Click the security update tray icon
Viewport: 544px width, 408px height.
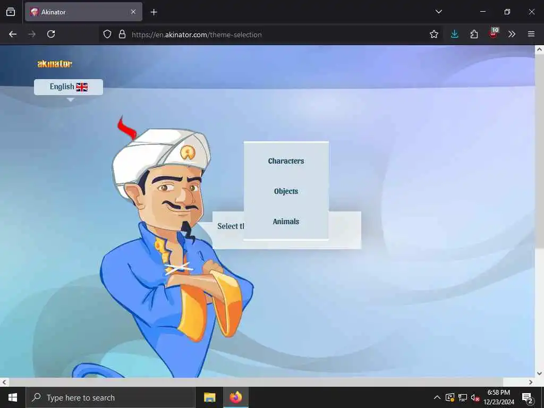coord(450,397)
